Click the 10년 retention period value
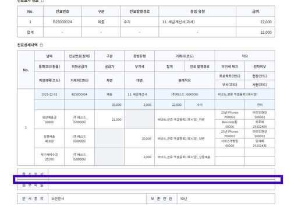The width and height of the screenshot is (291, 214). coord(226,199)
